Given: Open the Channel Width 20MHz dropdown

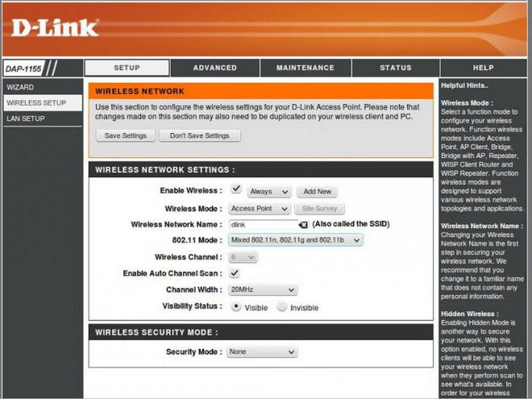Looking at the screenshot, I should 263,290.
